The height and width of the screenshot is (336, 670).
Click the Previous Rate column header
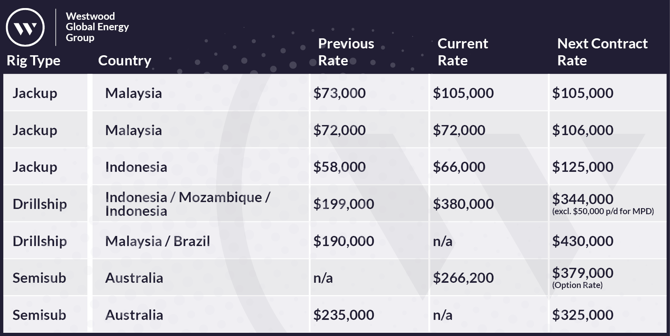pos(346,52)
